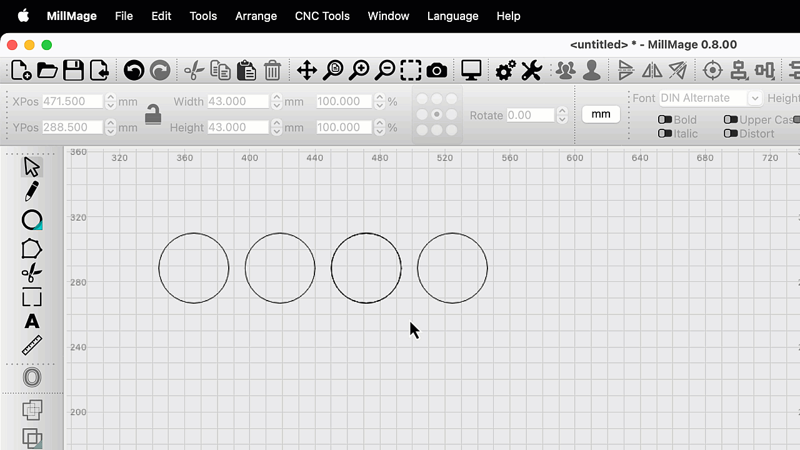Click the Camera capture icon

click(437, 70)
